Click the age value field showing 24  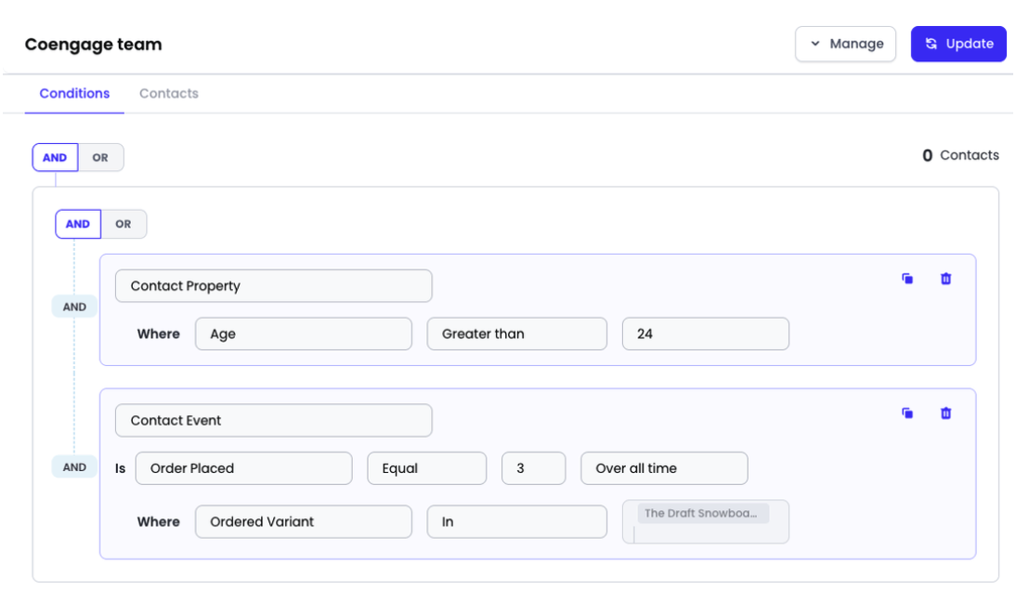705,334
